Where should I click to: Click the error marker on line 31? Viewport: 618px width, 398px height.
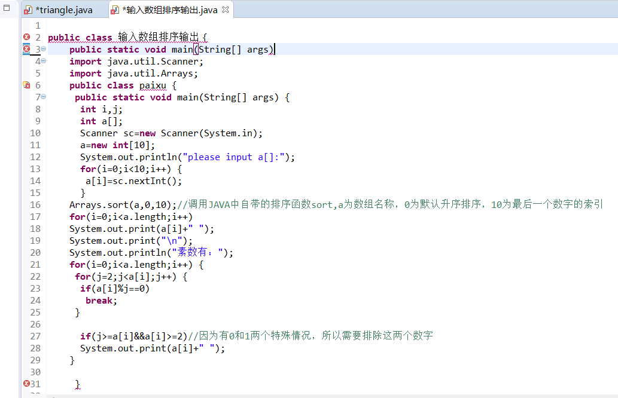pos(26,384)
